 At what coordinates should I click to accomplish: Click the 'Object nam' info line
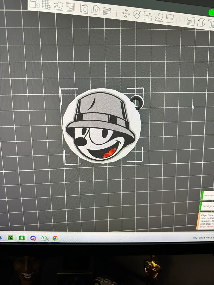coord(207,215)
